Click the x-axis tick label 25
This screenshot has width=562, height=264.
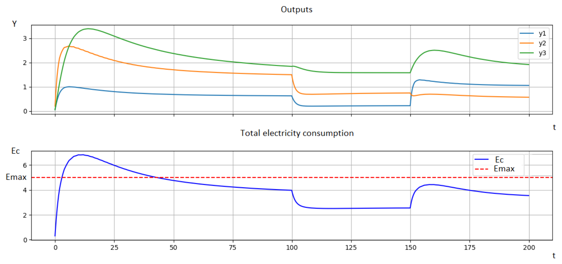(x=114, y=248)
